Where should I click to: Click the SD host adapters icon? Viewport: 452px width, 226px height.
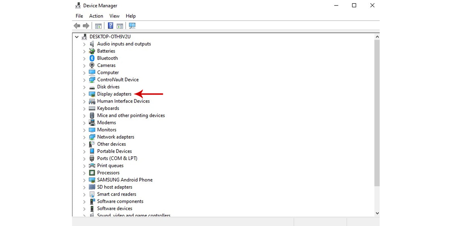coord(92,187)
